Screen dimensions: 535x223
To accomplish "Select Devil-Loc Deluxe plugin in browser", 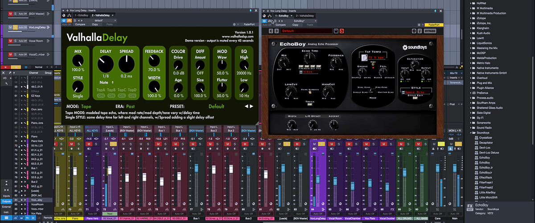I will pos(488,153).
